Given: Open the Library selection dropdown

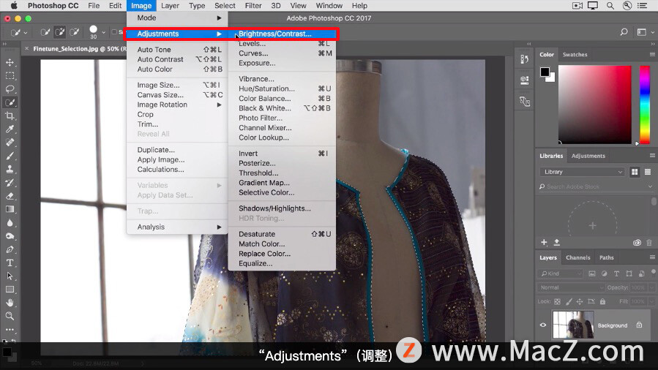Looking at the screenshot, I should (x=583, y=172).
